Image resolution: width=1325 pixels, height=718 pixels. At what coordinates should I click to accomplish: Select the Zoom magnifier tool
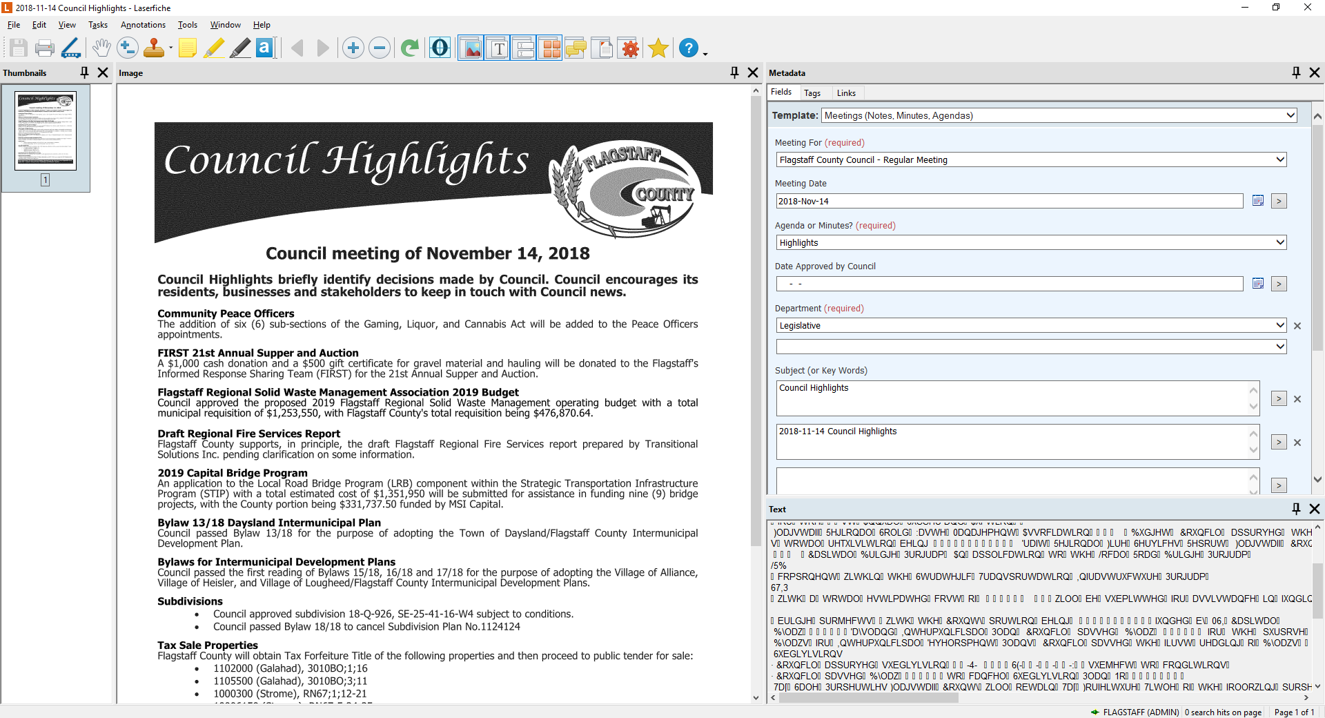click(127, 48)
